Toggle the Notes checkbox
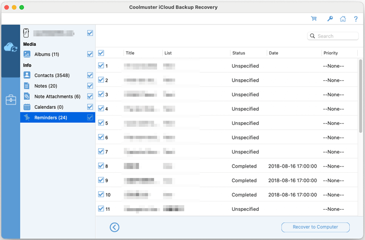Viewport: 365px width, 240px height. 90,86
